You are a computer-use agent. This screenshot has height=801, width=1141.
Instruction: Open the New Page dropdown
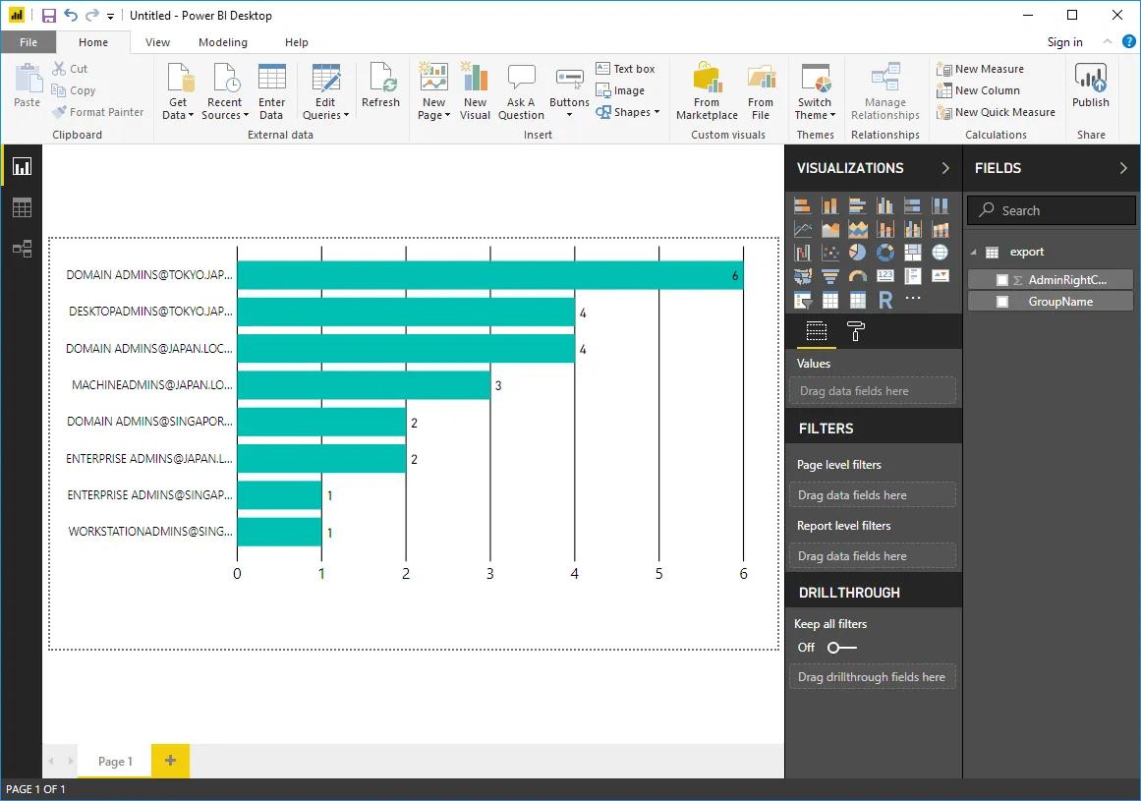tap(433, 91)
